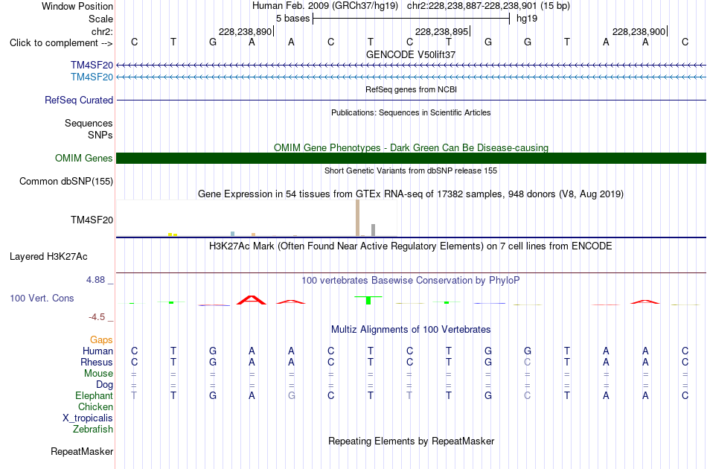Click the Dog species label

click(x=105, y=385)
